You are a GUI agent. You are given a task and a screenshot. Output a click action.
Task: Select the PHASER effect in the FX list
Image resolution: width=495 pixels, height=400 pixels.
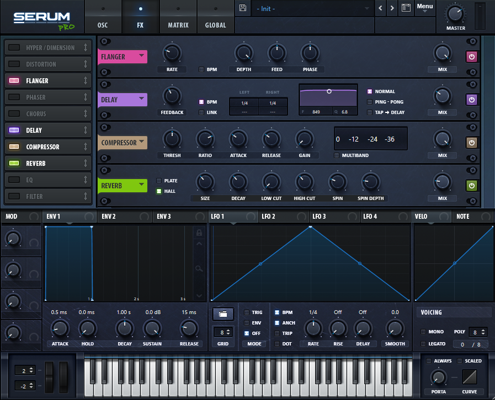[x=48, y=97]
